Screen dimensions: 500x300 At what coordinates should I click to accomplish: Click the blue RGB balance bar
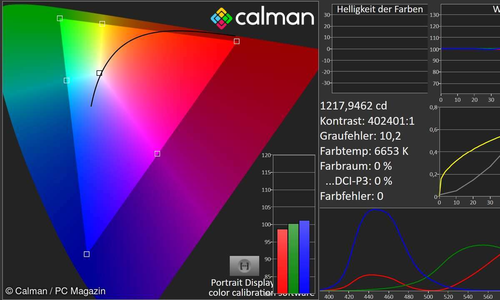304,257
